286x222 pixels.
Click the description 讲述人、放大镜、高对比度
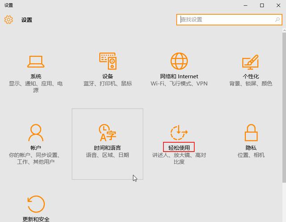pos(179,158)
